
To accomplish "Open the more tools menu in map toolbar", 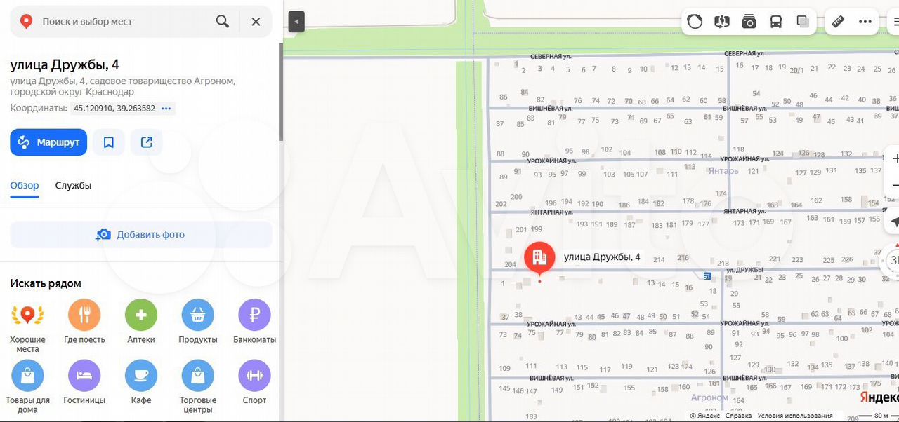I will [x=865, y=22].
